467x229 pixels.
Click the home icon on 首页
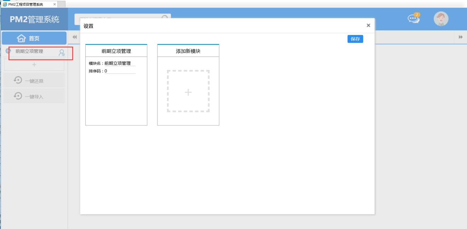[21, 38]
